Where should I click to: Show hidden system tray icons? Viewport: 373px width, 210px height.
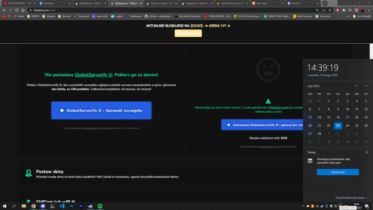[303, 206]
